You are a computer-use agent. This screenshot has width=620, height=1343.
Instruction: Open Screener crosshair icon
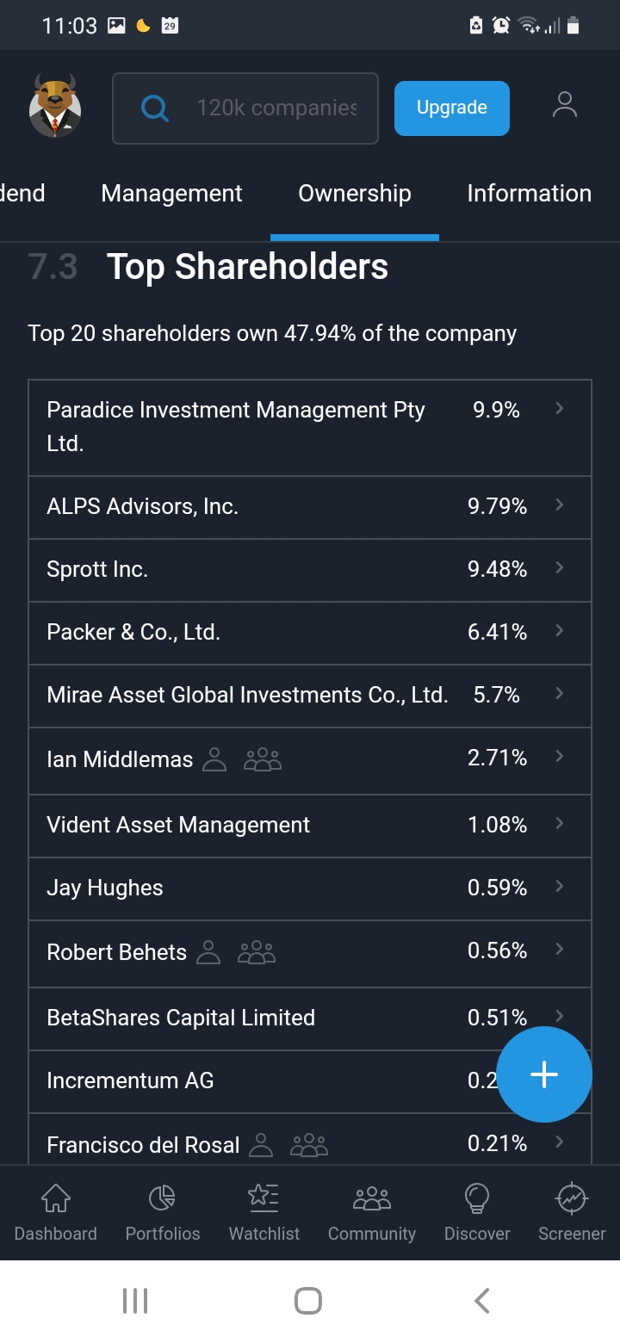tap(572, 1198)
